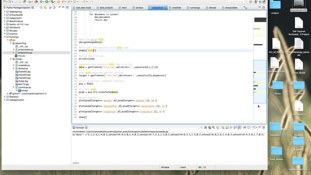The height and width of the screenshot is (175, 311).
Task: Expand the AntiquitiesDB project
Action: 5,15
